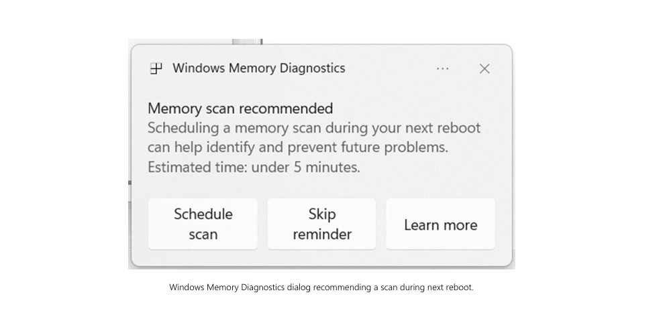This screenshot has width=669, height=319.
Task: Dismiss the notification with the X icon
Action: pos(484,68)
